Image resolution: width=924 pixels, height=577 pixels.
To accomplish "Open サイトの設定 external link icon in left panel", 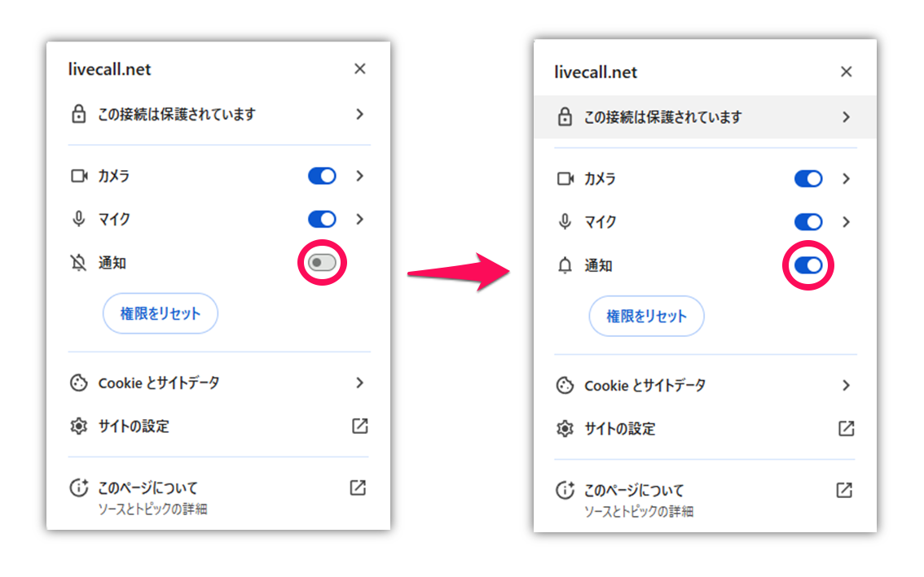I will (x=359, y=426).
